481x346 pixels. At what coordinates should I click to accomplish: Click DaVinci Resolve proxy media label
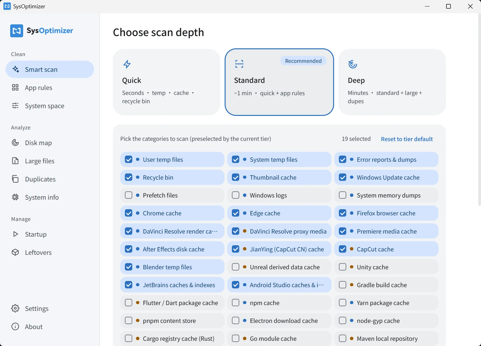point(288,231)
